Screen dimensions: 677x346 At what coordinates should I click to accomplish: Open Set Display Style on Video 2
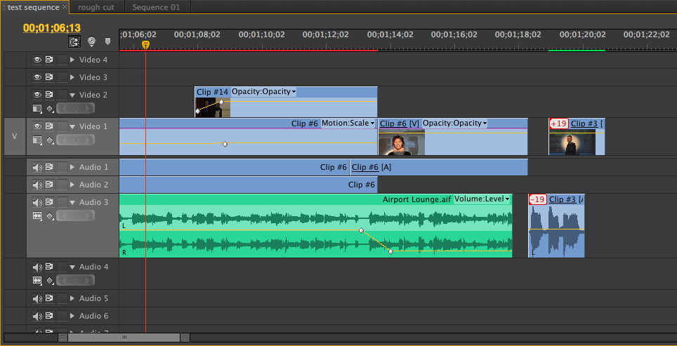tap(37, 108)
